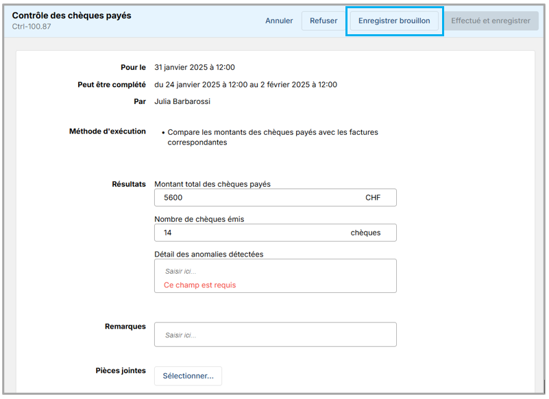
Task: Click the Peut être complété date range
Action: (x=245, y=85)
